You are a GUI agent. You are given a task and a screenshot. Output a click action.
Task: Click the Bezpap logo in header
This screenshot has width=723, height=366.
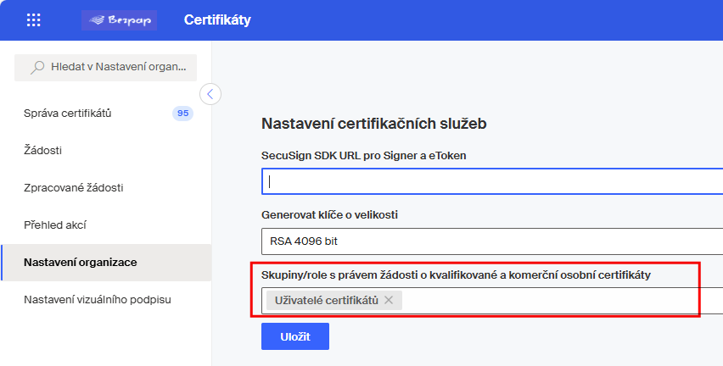[x=119, y=20]
